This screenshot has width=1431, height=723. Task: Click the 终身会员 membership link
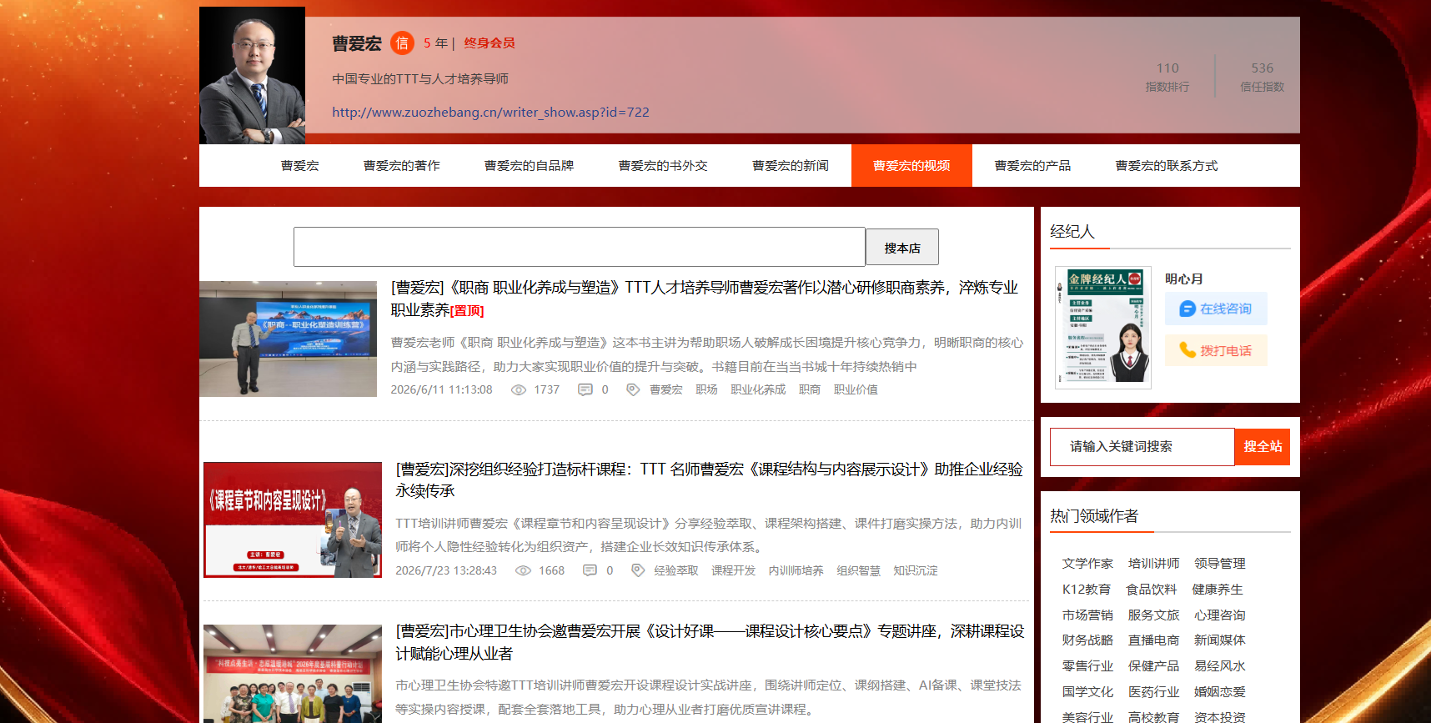[x=490, y=43]
